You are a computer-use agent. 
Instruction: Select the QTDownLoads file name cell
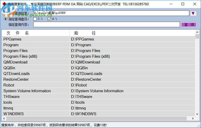coord(35,74)
